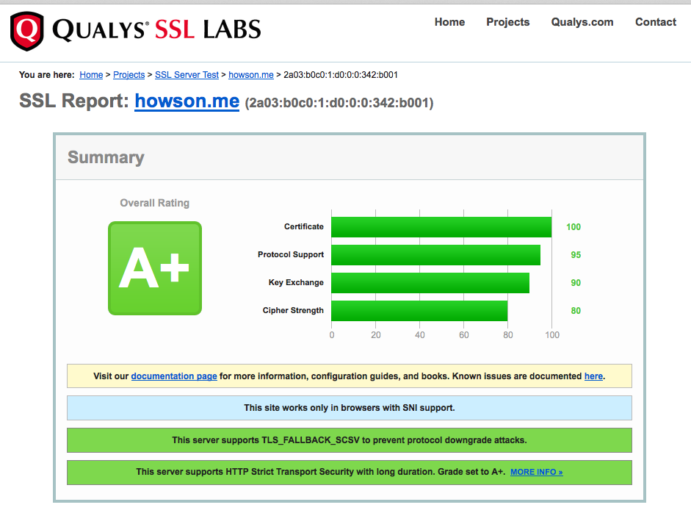Follow the Projects breadcrumb link

(x=129, y=75)
